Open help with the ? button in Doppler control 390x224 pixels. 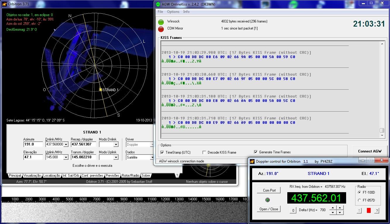click(x=377, y=211)
